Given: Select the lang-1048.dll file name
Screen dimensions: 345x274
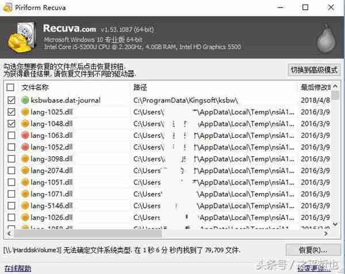Looking at the screenshot, I should click(x=52, y=124).
